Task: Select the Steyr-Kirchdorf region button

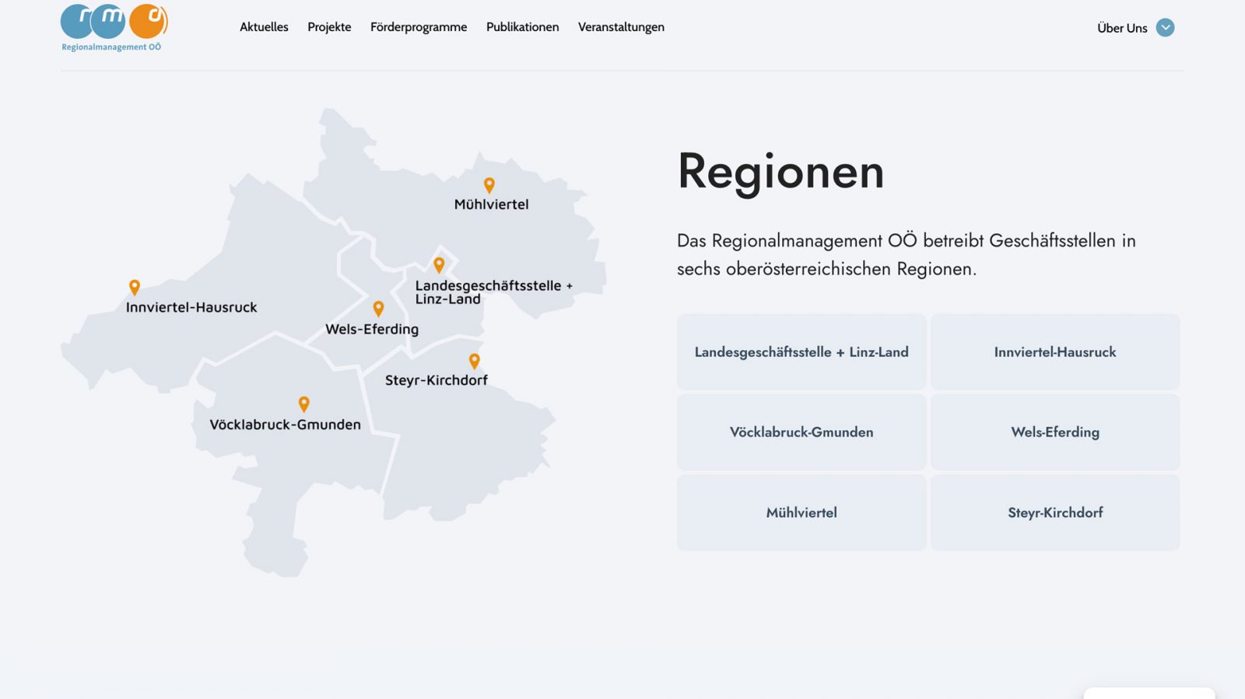Action: (1055, 513)
